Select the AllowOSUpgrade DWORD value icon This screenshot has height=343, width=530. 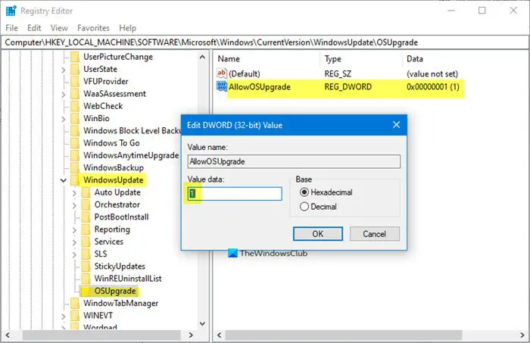coord(222,86)
